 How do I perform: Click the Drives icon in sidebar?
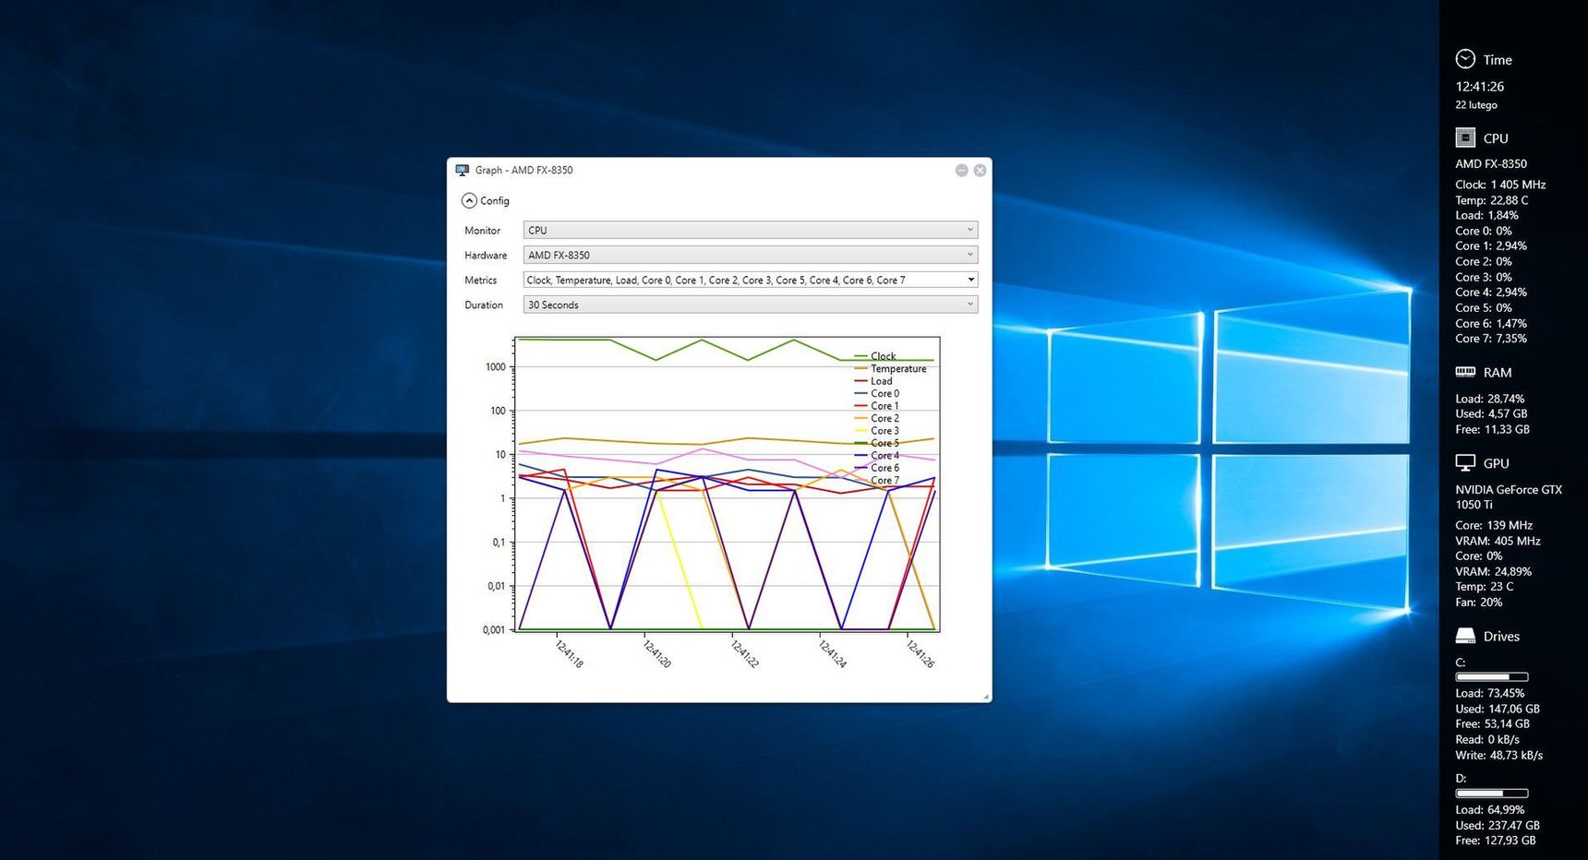[x=1465, y=636]
